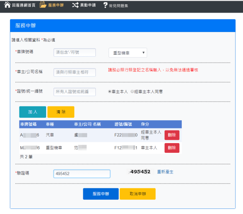Click the folder icon for 服務申辦

point(43,5)
